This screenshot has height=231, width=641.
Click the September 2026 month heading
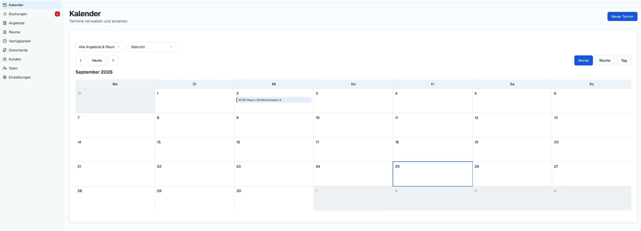[x=94, y=72]
